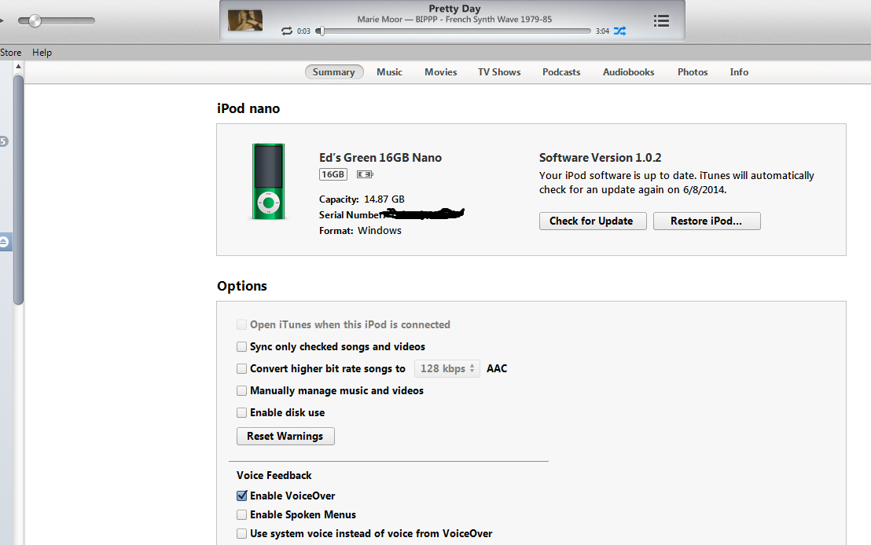Click the Check for Update button
The width and height of the screenshot is (871, 545).
pyautogui.click(x=593, y=221)
